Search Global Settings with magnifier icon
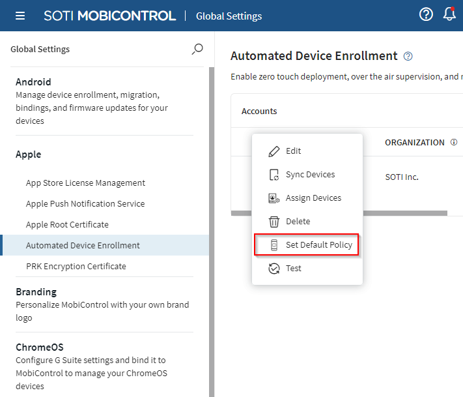 coord(197,49)
